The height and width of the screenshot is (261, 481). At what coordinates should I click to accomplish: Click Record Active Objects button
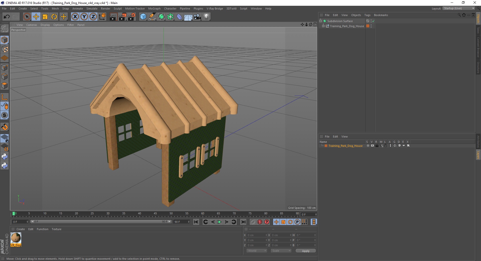click(x=253, y=222)
